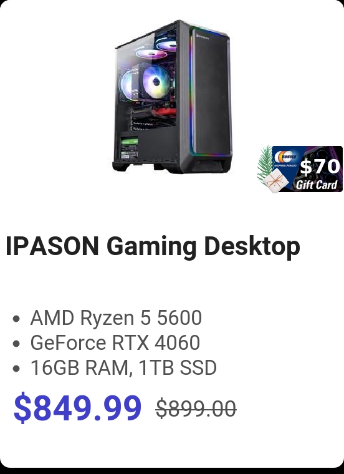The width and height of the screenshot is (344, 474).
Task: Click the pine branch decoration on the badge
Action: 265,163
